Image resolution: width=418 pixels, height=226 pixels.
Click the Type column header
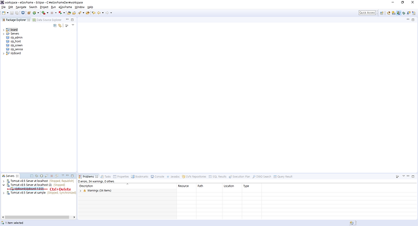coord(246,186)
